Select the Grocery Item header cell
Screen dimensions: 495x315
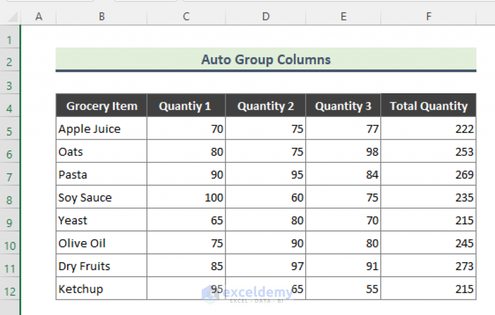(102, 105)
